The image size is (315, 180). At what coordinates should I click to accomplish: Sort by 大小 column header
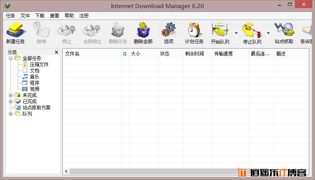143,54
